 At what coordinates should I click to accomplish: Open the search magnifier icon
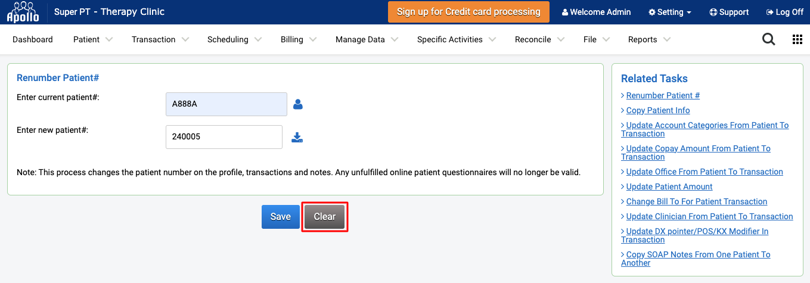(769, 39)
